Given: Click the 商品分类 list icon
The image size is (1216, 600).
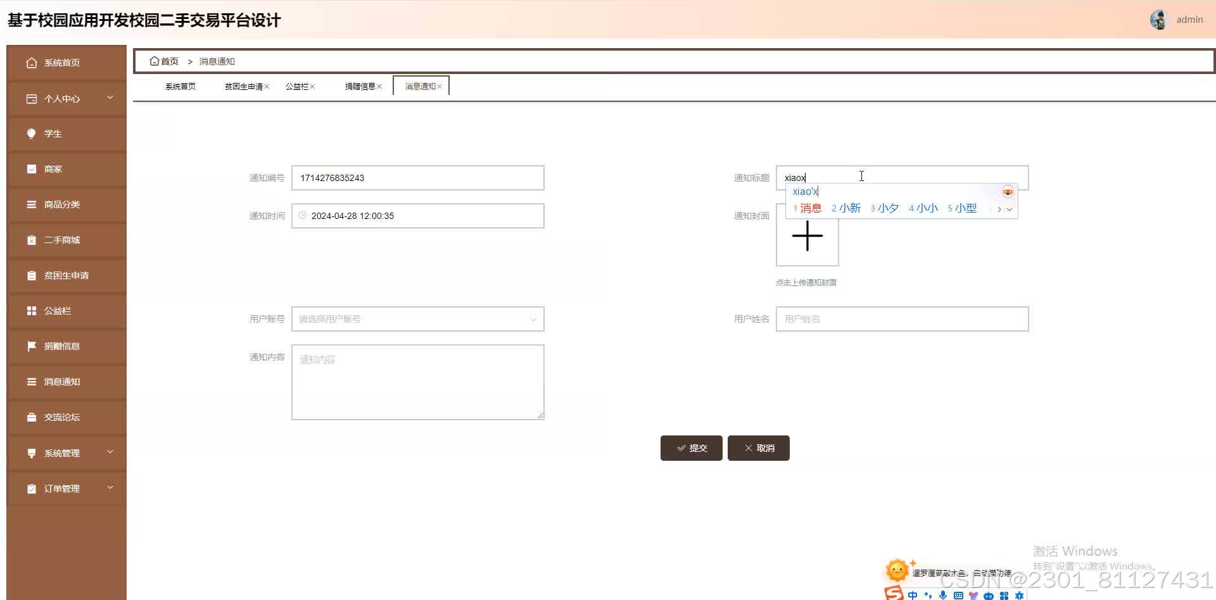Looking at the screenshot, I should coord(32,204).
